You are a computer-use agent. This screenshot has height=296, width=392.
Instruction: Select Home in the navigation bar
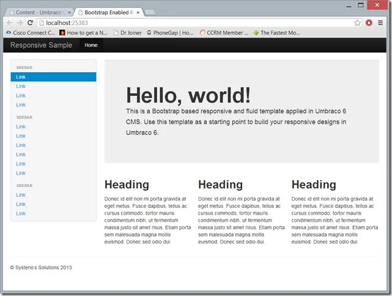[x=91, y=45]
